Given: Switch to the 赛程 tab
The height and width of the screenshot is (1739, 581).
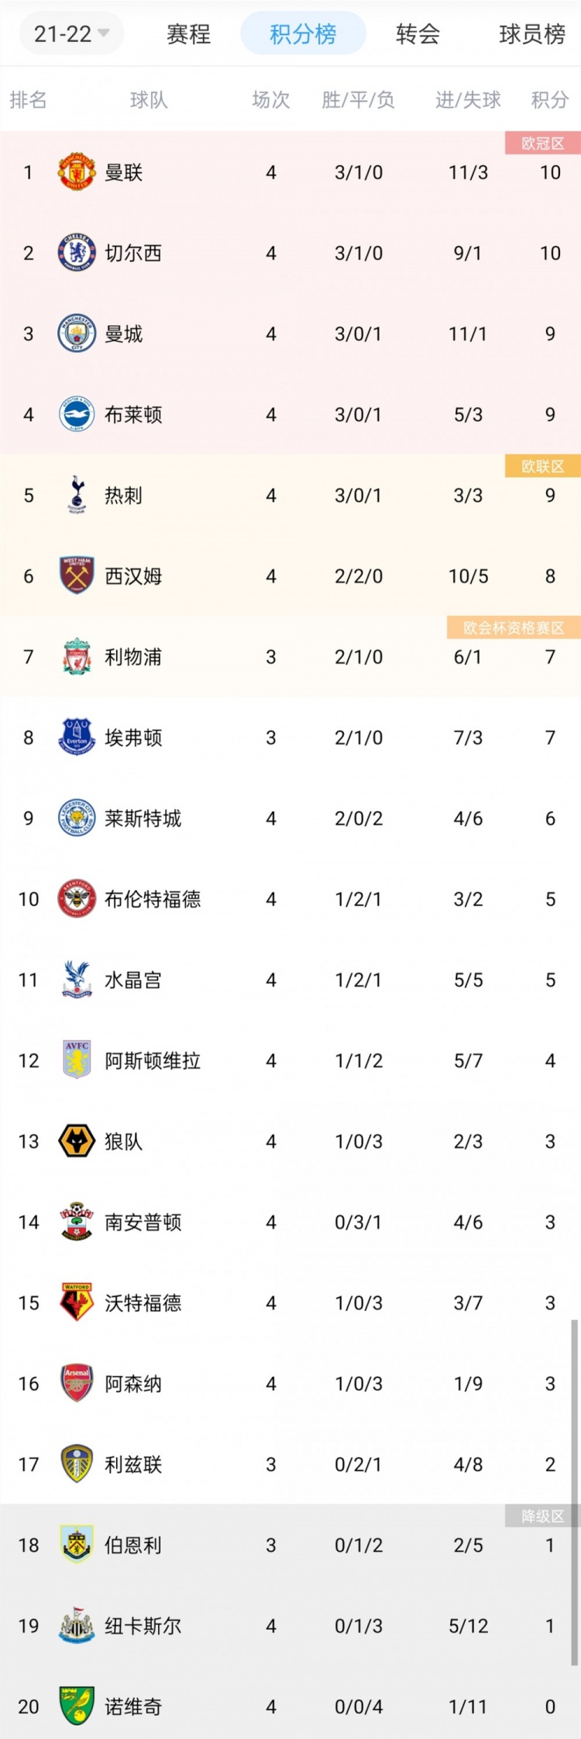Looking at the screenshot, I should 188,34.
